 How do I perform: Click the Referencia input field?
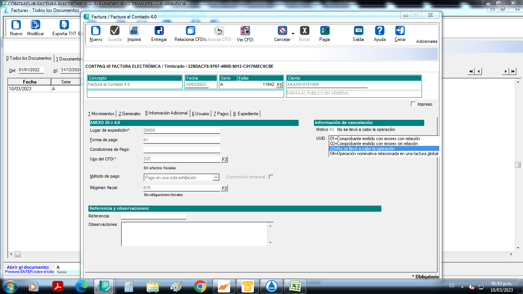pyautogui.click(x=153, y=216)
